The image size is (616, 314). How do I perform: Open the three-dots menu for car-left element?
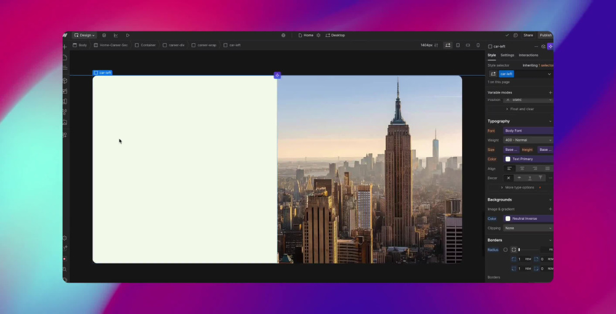click(x=537, y=46)
